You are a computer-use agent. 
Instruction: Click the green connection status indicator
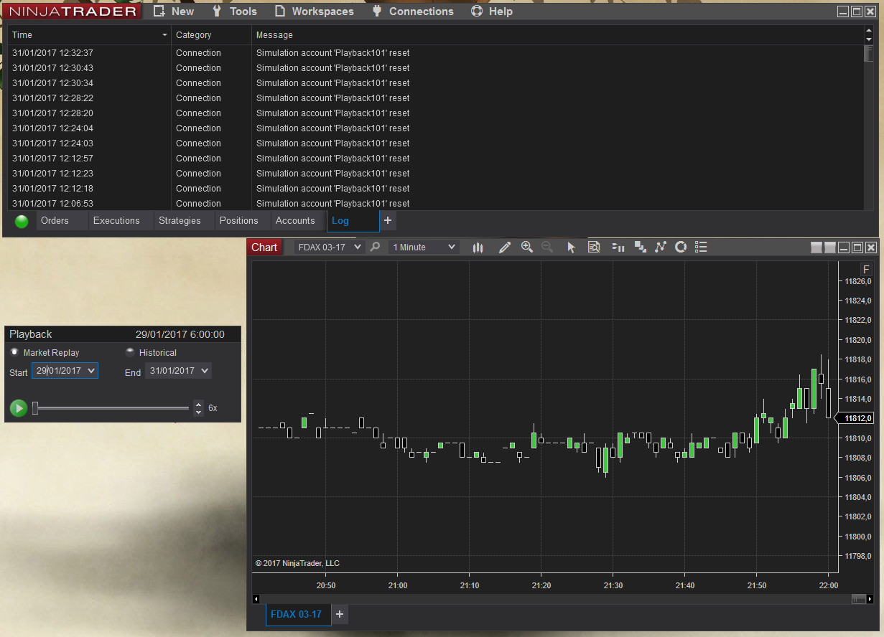[x=22, y=222]
